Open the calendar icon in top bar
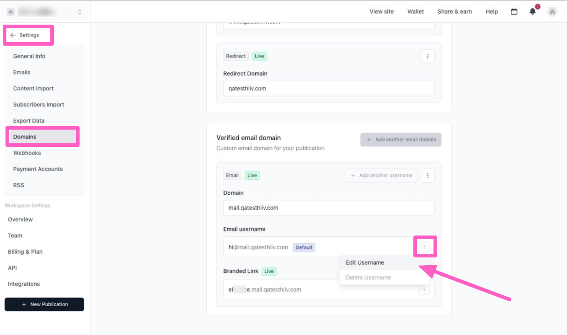Screen dimensions: 567x335 click(x=514, y=11)
